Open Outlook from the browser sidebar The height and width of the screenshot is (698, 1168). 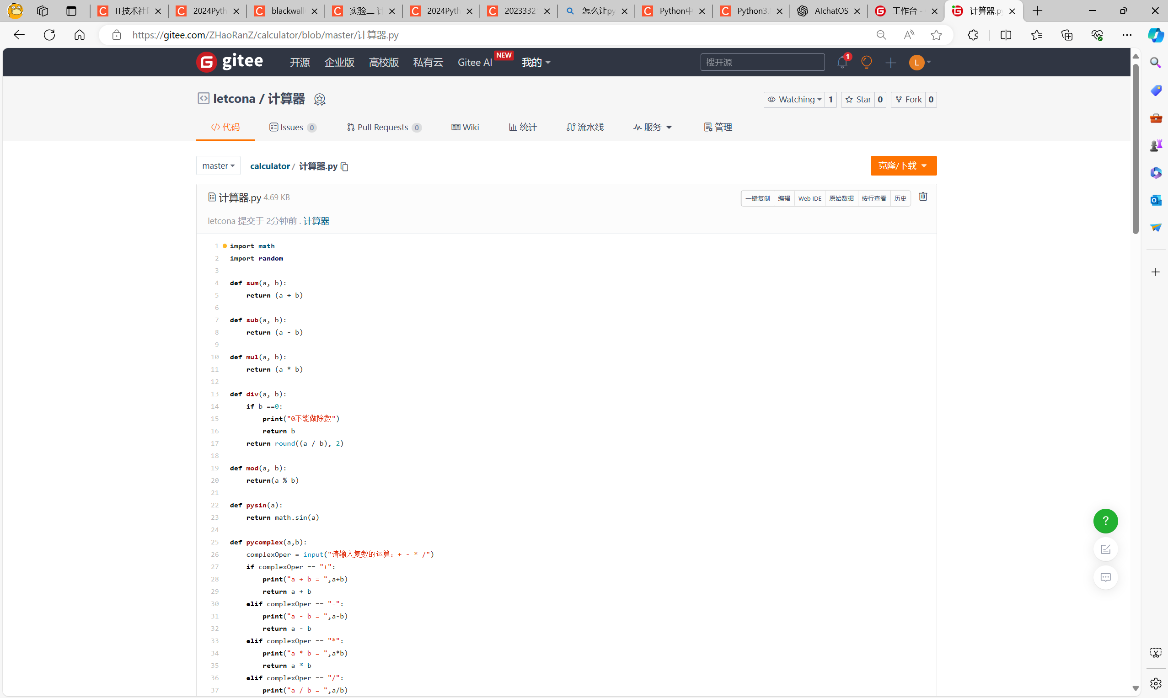click(x=1155, y=200)
